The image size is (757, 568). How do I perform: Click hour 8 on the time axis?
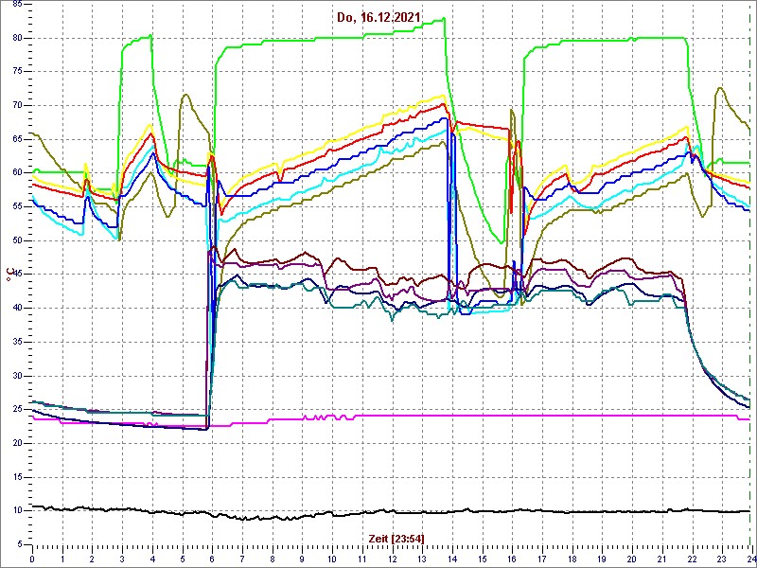[x=272, y=559]
